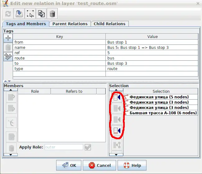This screenshot has height=174, width=202.
Task: Select the Фединская улица (5 nodes) entry
Action: (159, 97)
